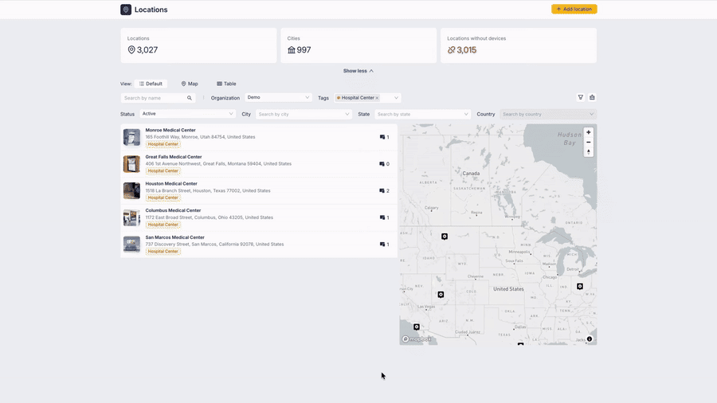The image size is (717, 403).
Task: Select the San Marcos Medical Center title
Action: pos(175,237)
